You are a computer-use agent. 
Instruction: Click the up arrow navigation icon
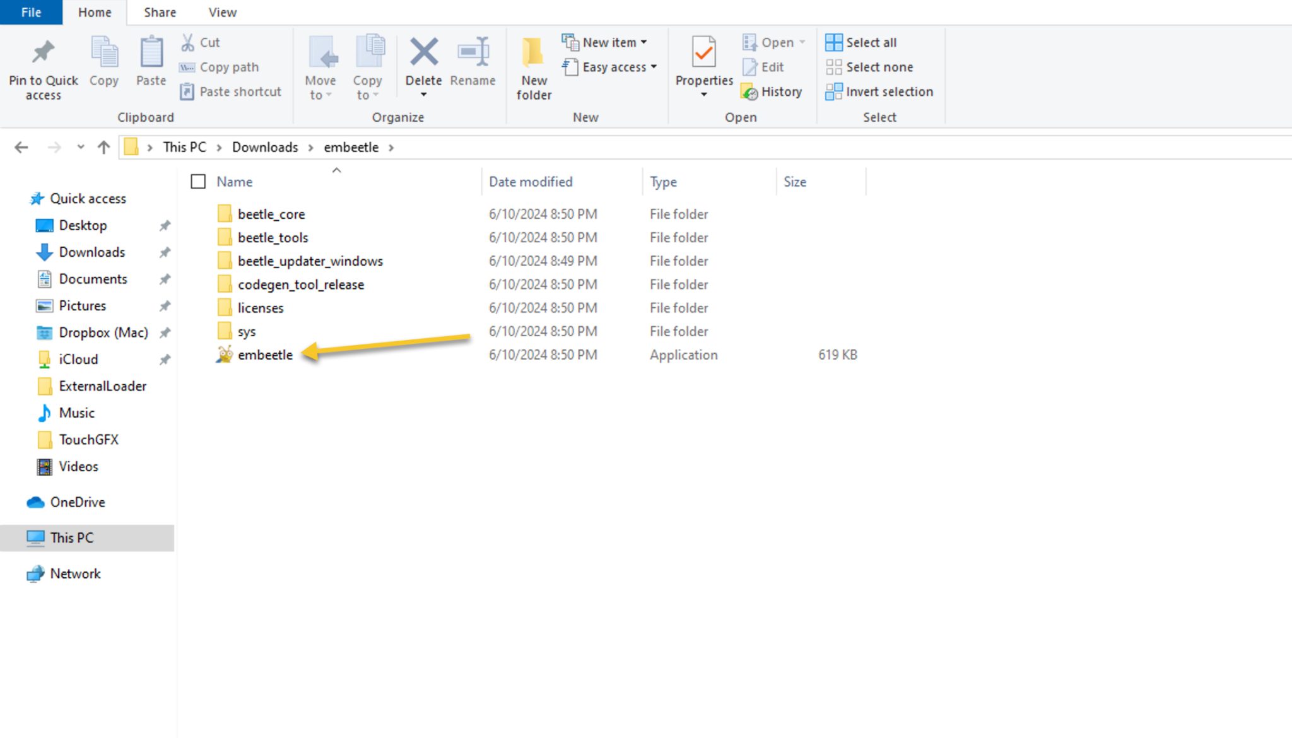(x=104, y=148)
